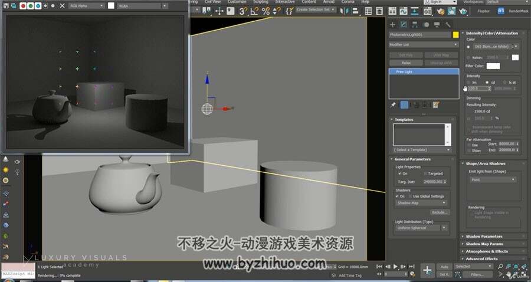Click the Align tool icon
Screen dimensions: 531x282
click(x=355, y=11)
